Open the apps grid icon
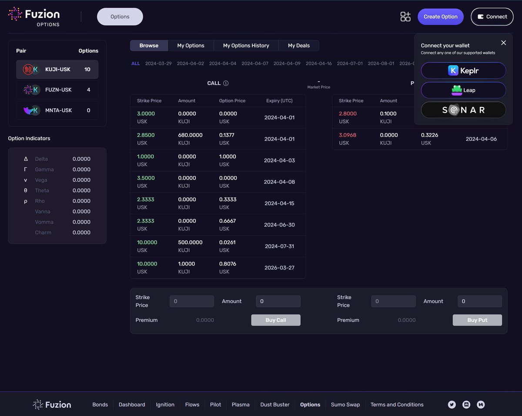Image resolution: width=522 pixels, height=416 pixels. pos(405,17)
